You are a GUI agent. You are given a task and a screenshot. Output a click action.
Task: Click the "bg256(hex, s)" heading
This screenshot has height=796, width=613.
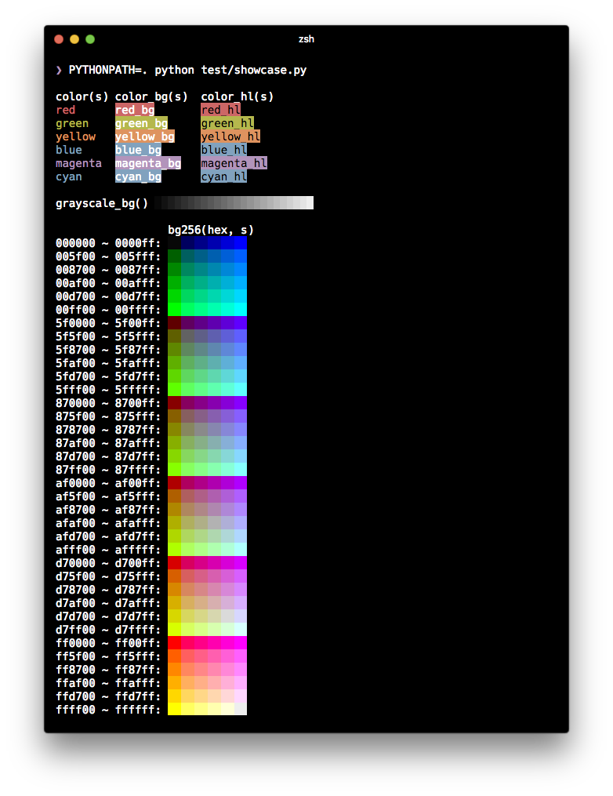click(x=211, y=230)
